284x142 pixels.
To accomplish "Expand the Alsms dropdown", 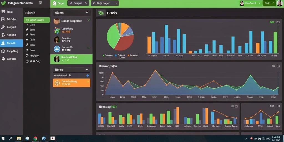I will (71, 13).
